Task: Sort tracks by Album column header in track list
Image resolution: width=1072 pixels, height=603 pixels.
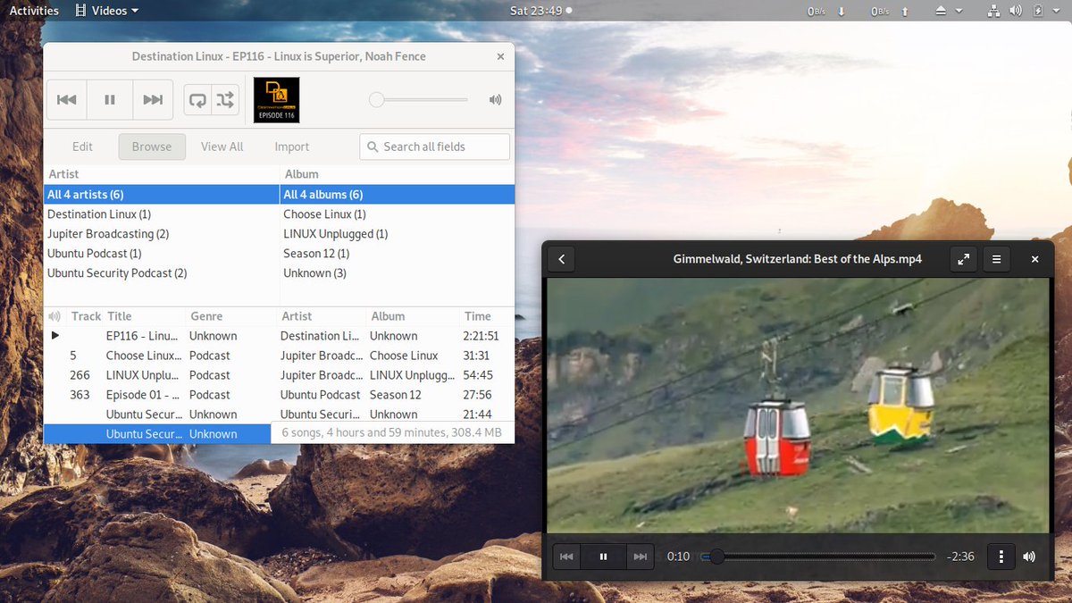Action: (x=413, y=316)
